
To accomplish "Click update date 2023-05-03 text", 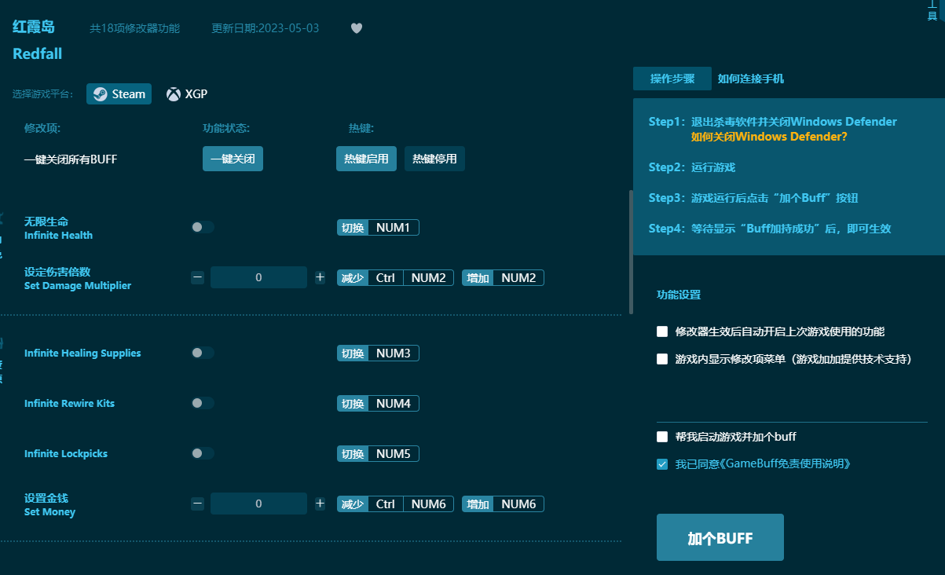I will pyautogui.click(x=266, y=28).
